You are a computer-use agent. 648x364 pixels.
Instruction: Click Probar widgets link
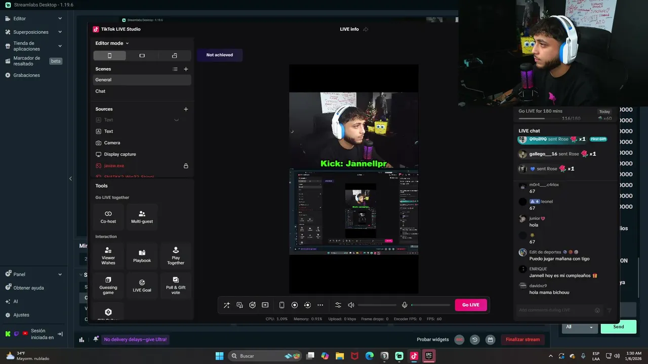(433, 340)
